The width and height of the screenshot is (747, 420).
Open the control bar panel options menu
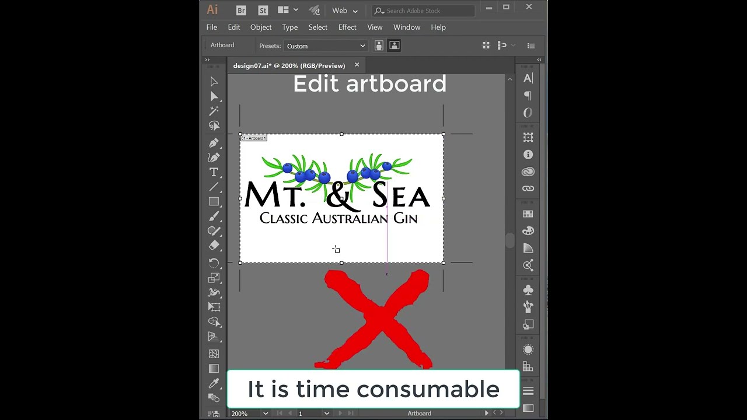coord(531,45)
